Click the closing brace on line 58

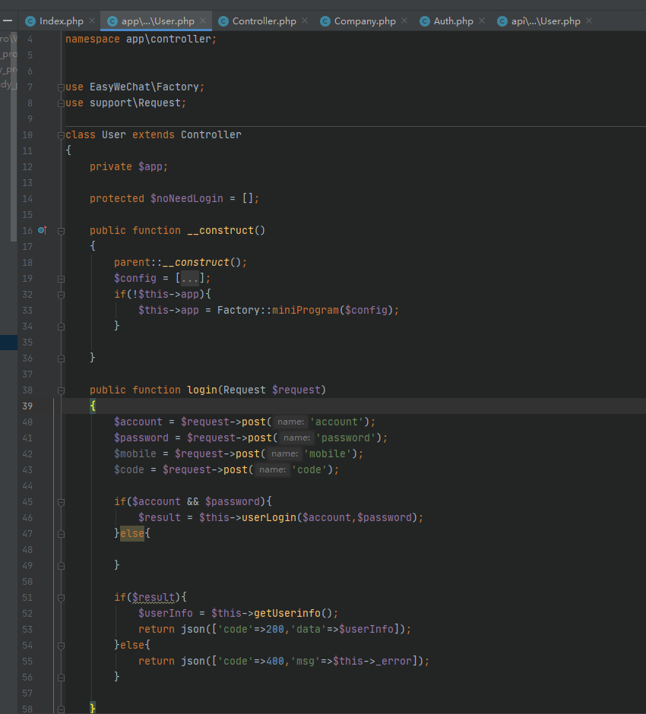point(93,708)
